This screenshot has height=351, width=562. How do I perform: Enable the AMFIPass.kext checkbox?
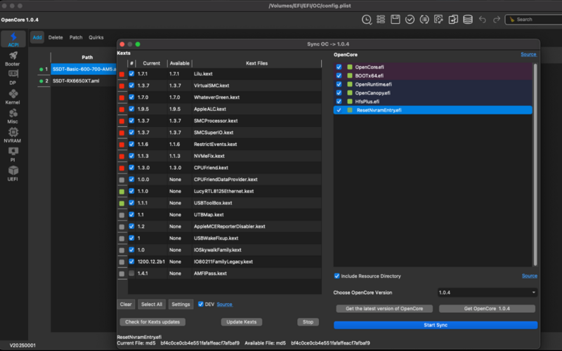click(131, 273)
